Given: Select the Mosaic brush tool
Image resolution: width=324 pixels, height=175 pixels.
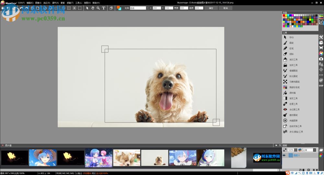Looking at the screenshot, I should (x=285, y=82).
